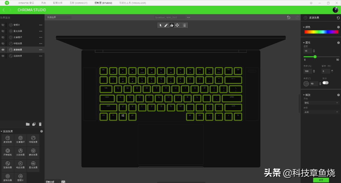Add 环境感知 (Ambient Awareness) effect

click(x=8, y=153)
